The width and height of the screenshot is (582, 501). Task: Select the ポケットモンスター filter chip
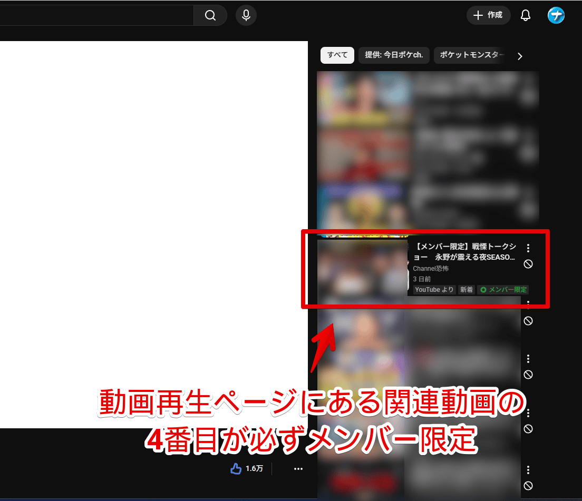point(470,55)
